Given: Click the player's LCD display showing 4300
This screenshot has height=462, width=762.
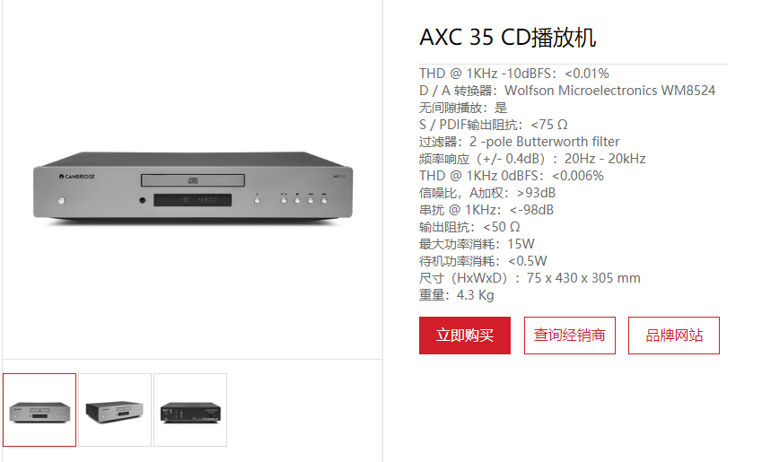Looking at the screenshot, I should [192, 200].
